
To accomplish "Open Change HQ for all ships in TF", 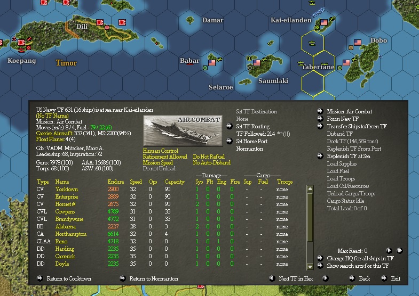I will coord(360,258).
